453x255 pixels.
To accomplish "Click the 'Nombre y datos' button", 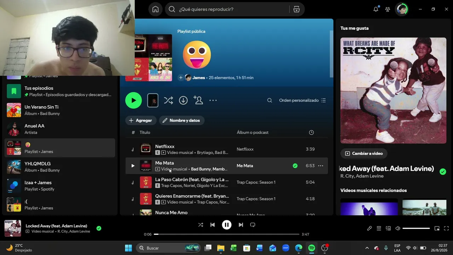I will [x=182, y=120].
